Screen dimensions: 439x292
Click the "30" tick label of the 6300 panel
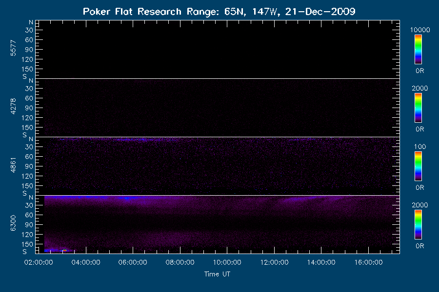coord(29,205)
